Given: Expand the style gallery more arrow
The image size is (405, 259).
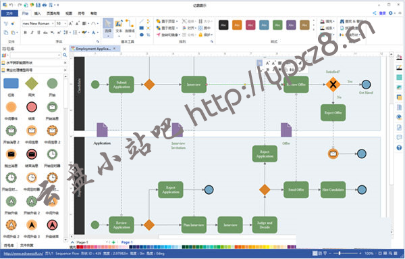Looking at the screenshot, I should 314,30.
